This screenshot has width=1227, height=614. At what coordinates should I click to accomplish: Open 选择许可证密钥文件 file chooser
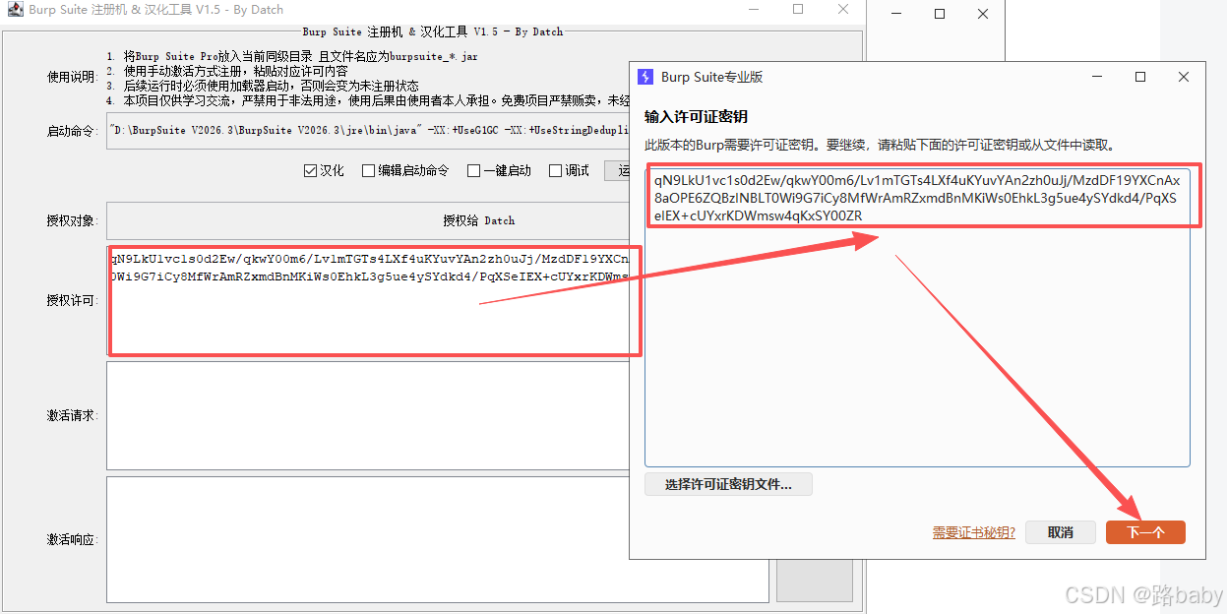click(728, 484)
